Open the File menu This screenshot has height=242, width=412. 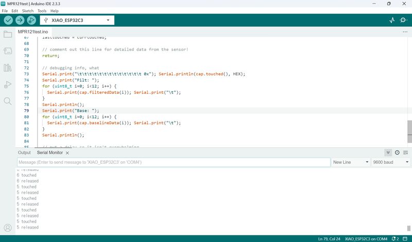point(5,11)
